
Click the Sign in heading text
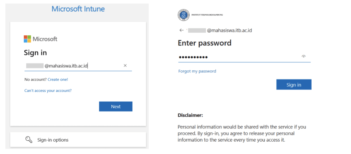pos(35,53)
